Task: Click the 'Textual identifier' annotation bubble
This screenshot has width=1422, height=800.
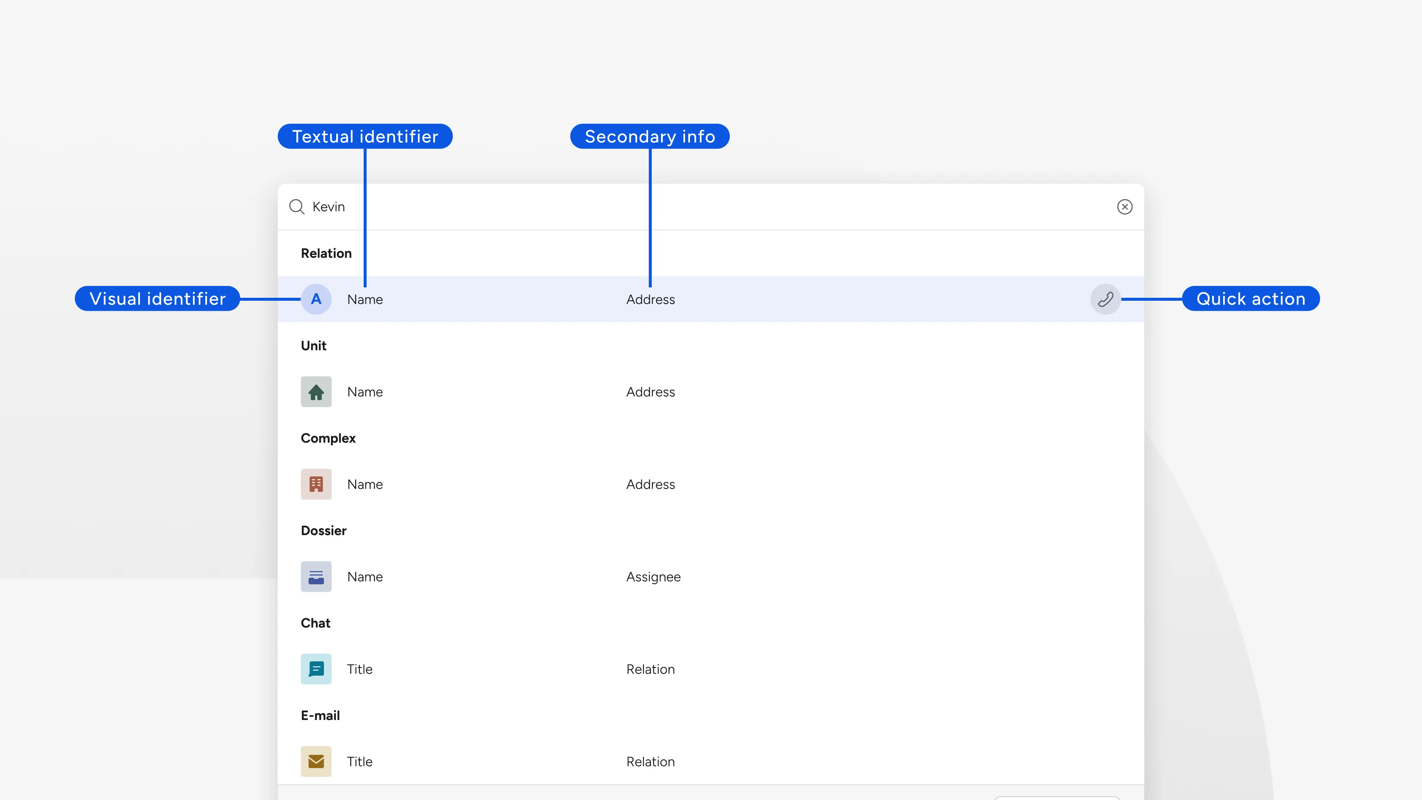Action: point(365,136)
